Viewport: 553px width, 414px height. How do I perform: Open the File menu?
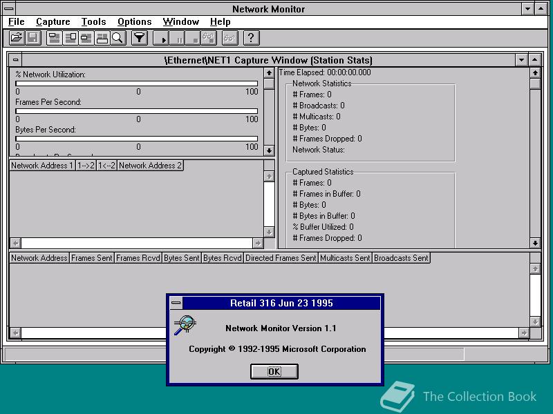pyautogui.click(x=16, y=22)
